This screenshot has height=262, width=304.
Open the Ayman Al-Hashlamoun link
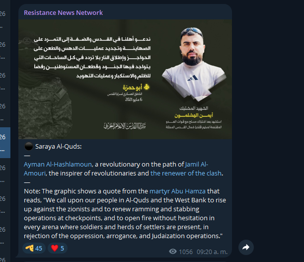[58, 165]
